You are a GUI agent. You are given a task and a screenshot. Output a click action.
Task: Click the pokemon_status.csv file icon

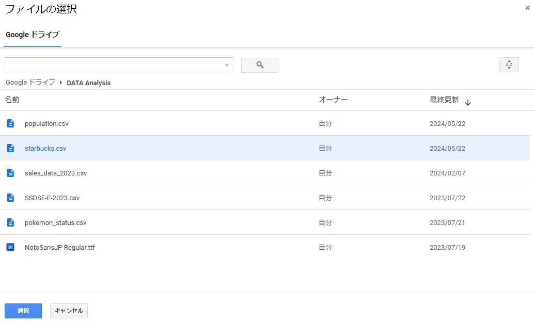[x=10, y=222]
